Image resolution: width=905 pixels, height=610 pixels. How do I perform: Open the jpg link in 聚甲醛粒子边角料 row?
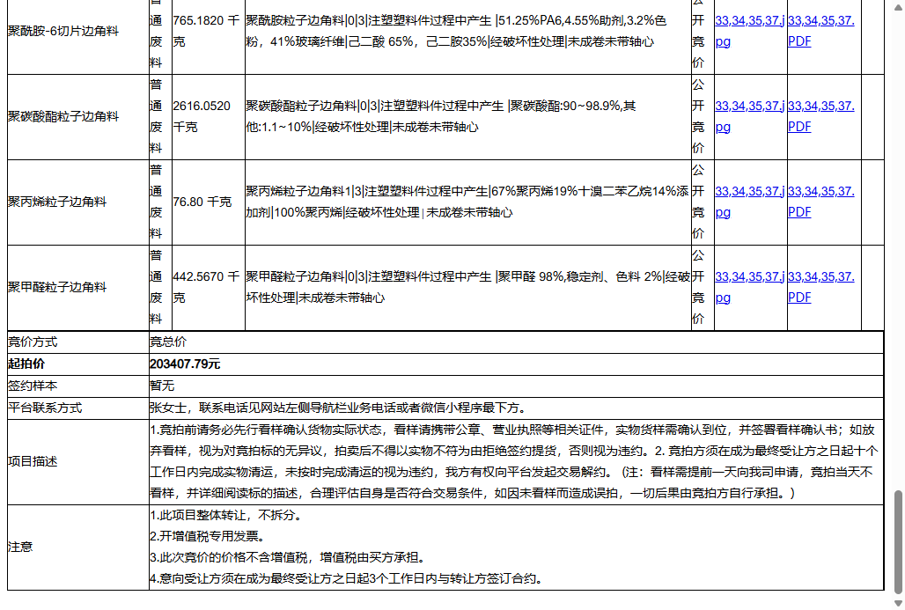click(750, 287)
